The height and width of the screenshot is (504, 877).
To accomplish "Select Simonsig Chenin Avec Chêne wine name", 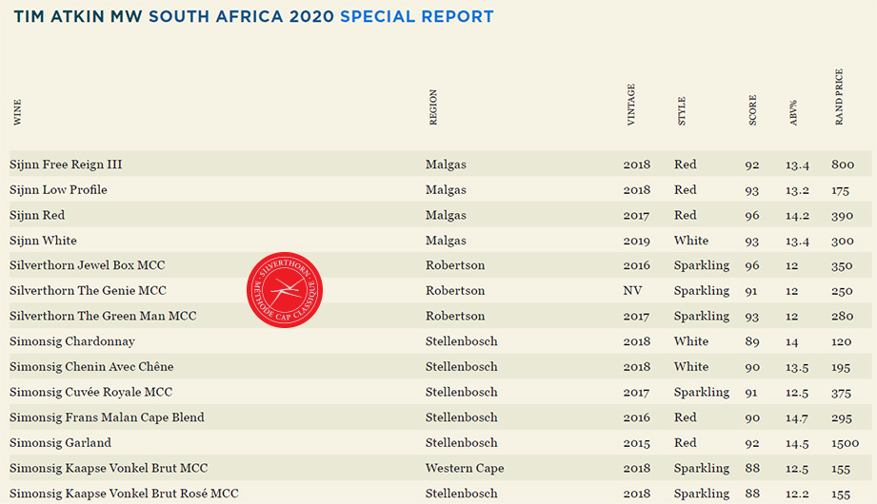I will tap(91, 366).
